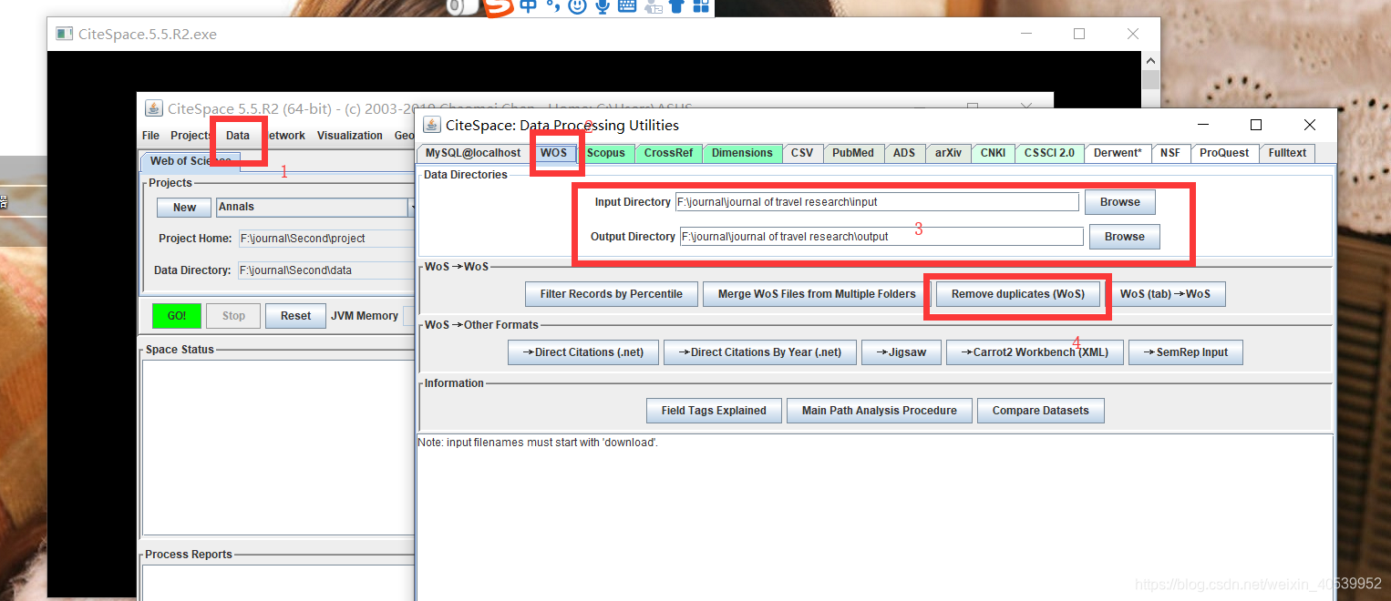Switch to the arXiv tab

point(948,153)
